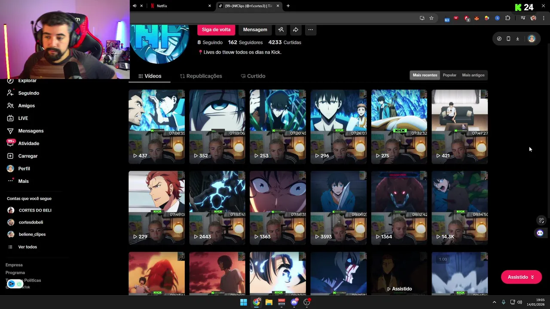The height and width of the screenshot is (309, 550).
Task: Install the page as app from address bar
Action: (x=422, y=18)
